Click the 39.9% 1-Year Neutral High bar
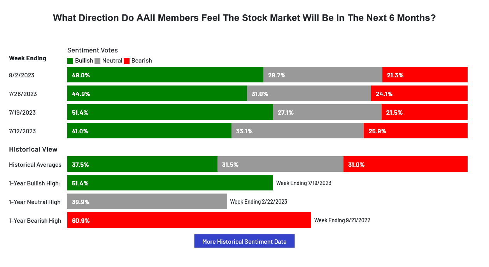Viewport: 489px width, 267px height. 147,202
